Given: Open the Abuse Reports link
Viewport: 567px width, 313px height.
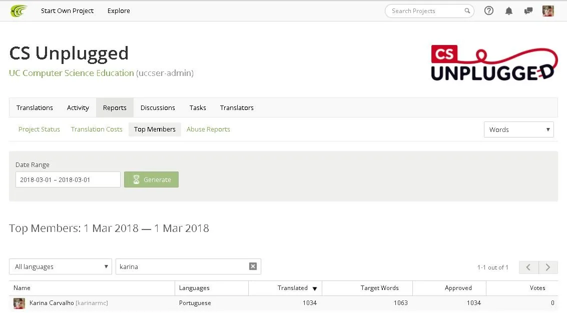Looking at the screenshot, I should point(208,129).
